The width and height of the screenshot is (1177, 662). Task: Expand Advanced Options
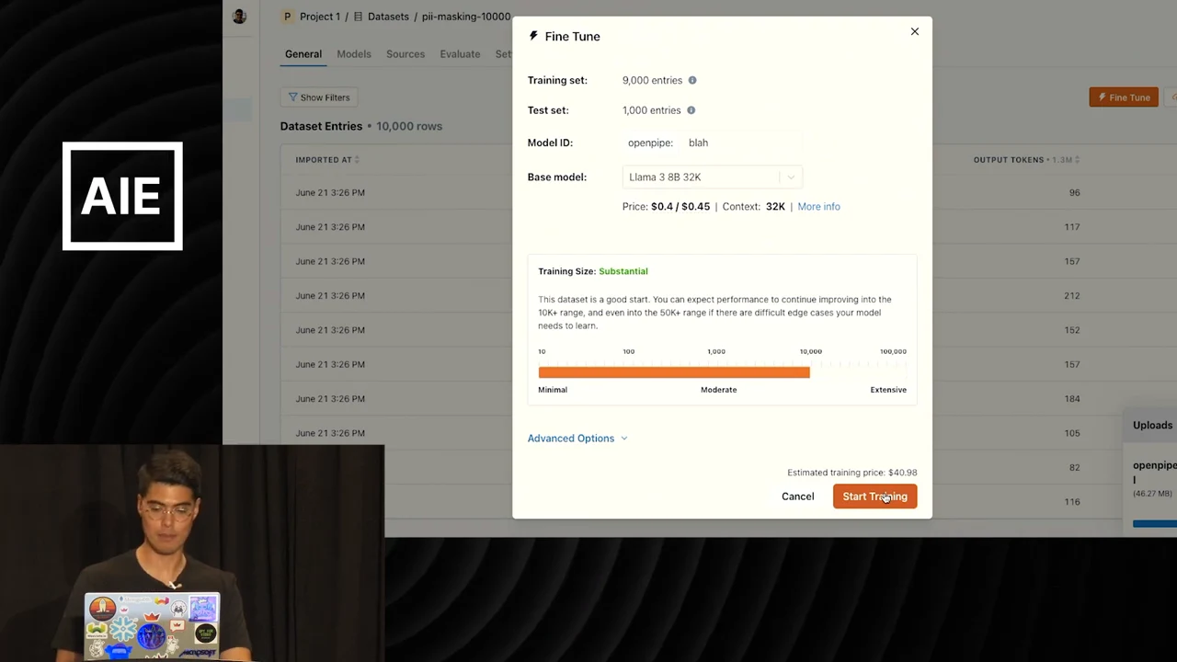click(577, 439)
